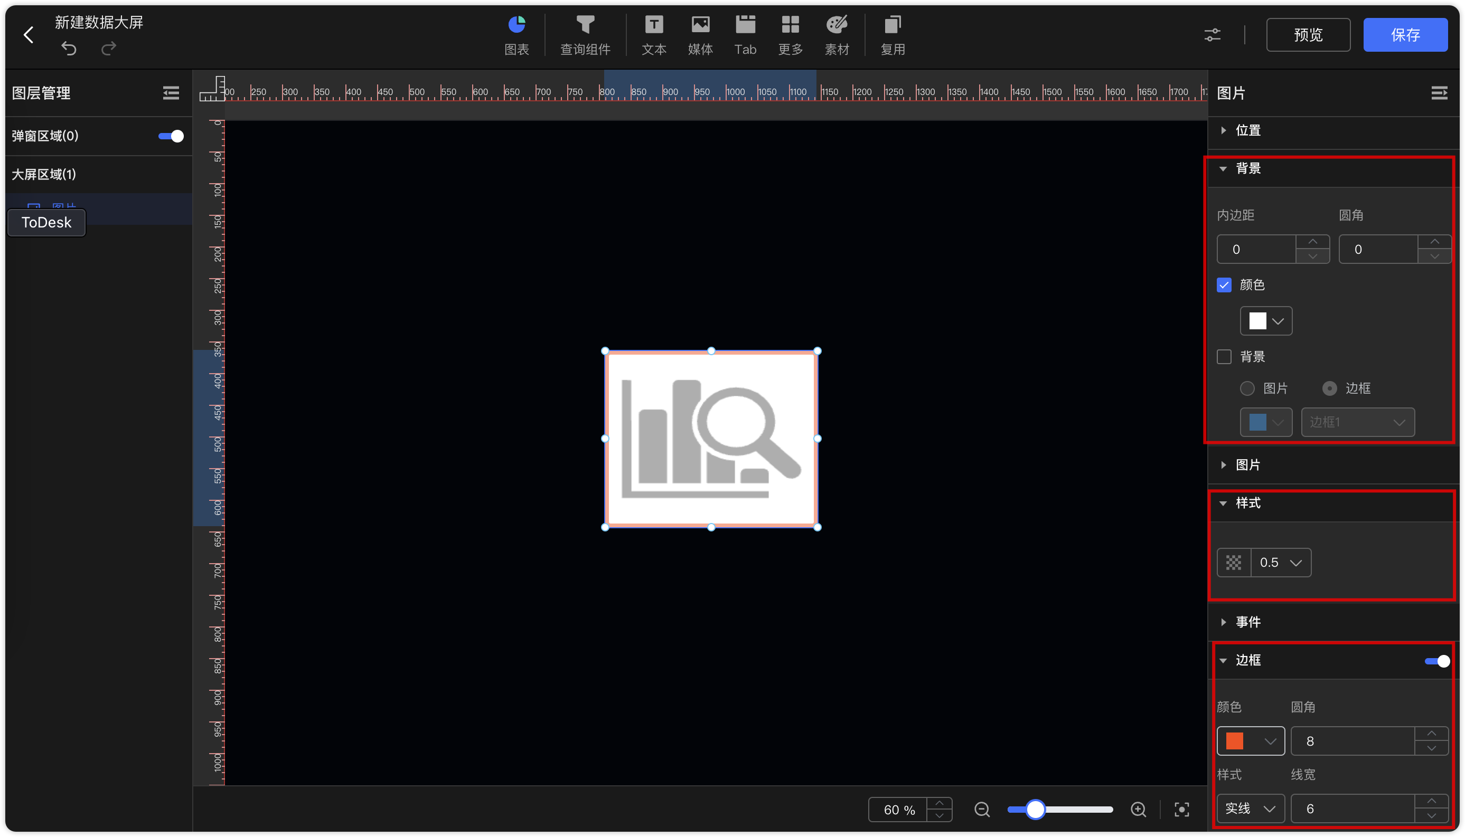Viewport: 1465px width, 837px height.
Task: Click the undo icon
Action: (x=69, y=49)
